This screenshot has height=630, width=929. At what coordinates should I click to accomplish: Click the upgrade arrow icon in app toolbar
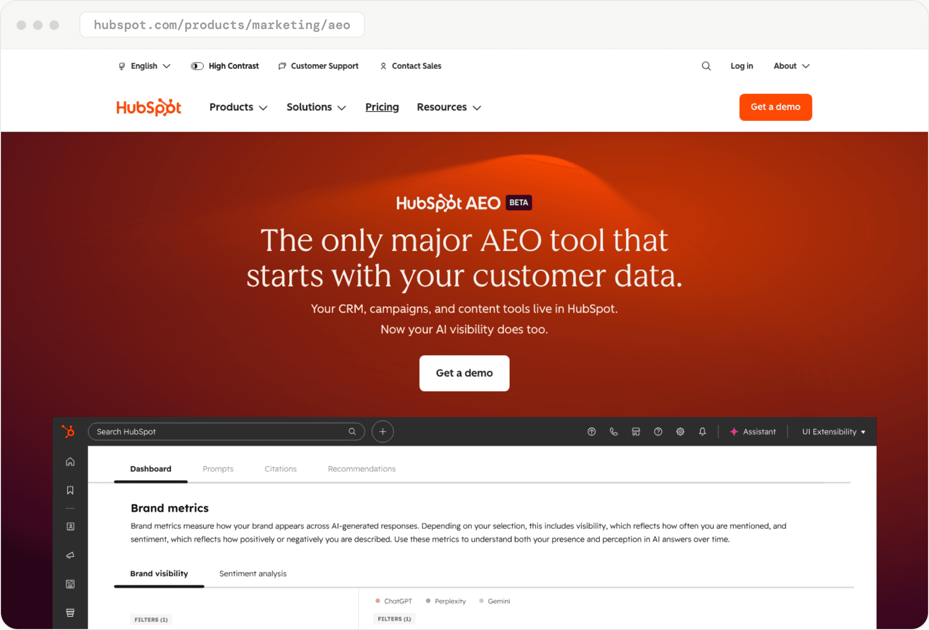(x=591, y=432)
